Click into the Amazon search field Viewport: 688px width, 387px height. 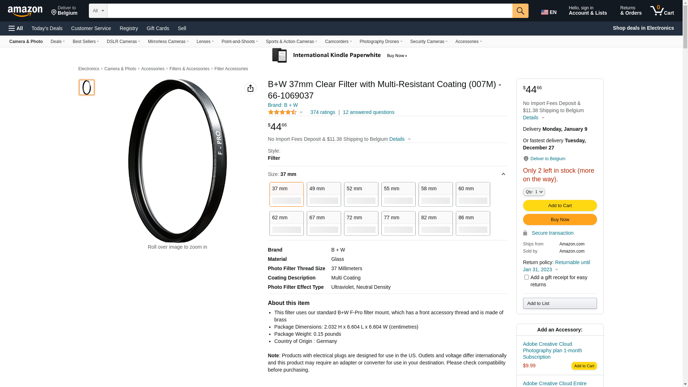pyautogui.click(x=310, y=11)
